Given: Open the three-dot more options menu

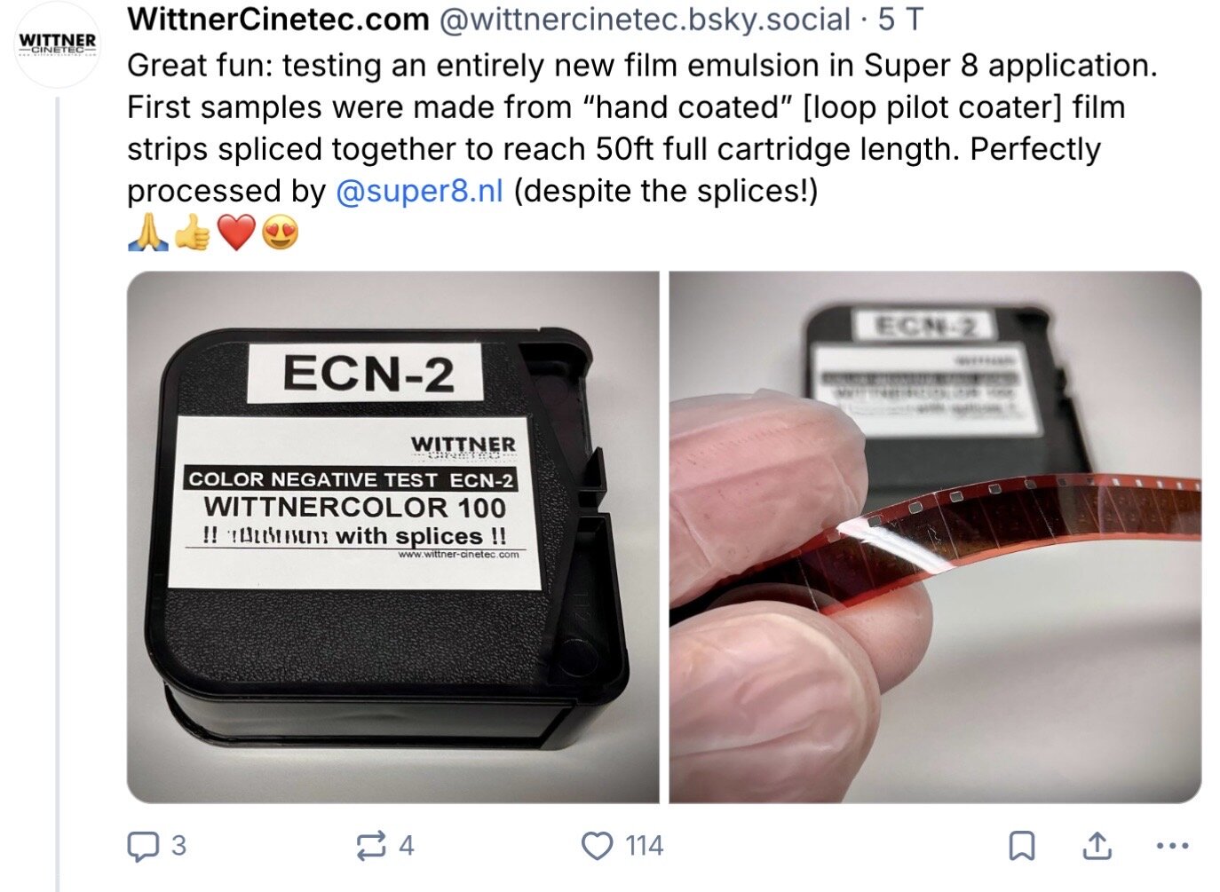Looking at the screenshot, I should [x=1173, y=846].
